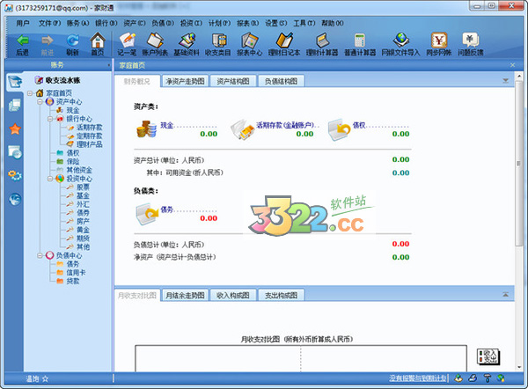Screen dimensions: 528x389
Task: Click the 活期存款(金融账户) link
Action: [285, 125]
